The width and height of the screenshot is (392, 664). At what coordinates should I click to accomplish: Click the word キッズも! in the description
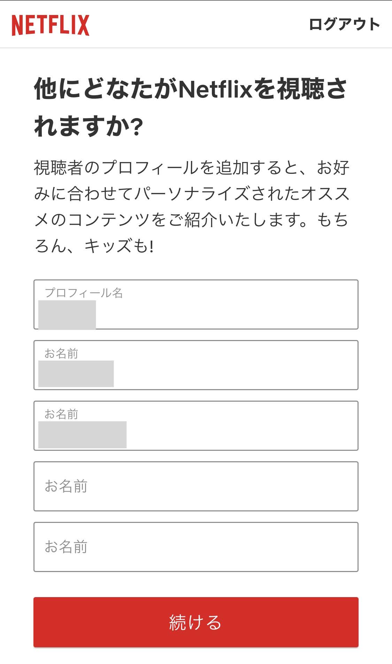(x=119, y=246)
